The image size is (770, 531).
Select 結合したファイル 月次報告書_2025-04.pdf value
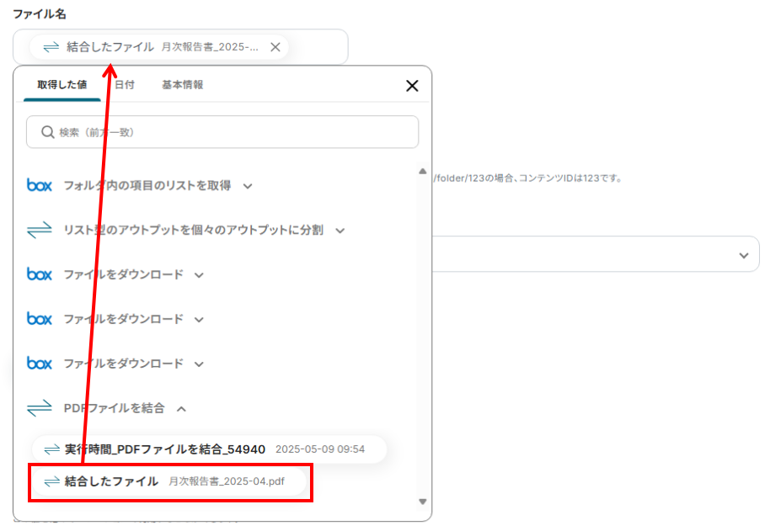[169, 481]
